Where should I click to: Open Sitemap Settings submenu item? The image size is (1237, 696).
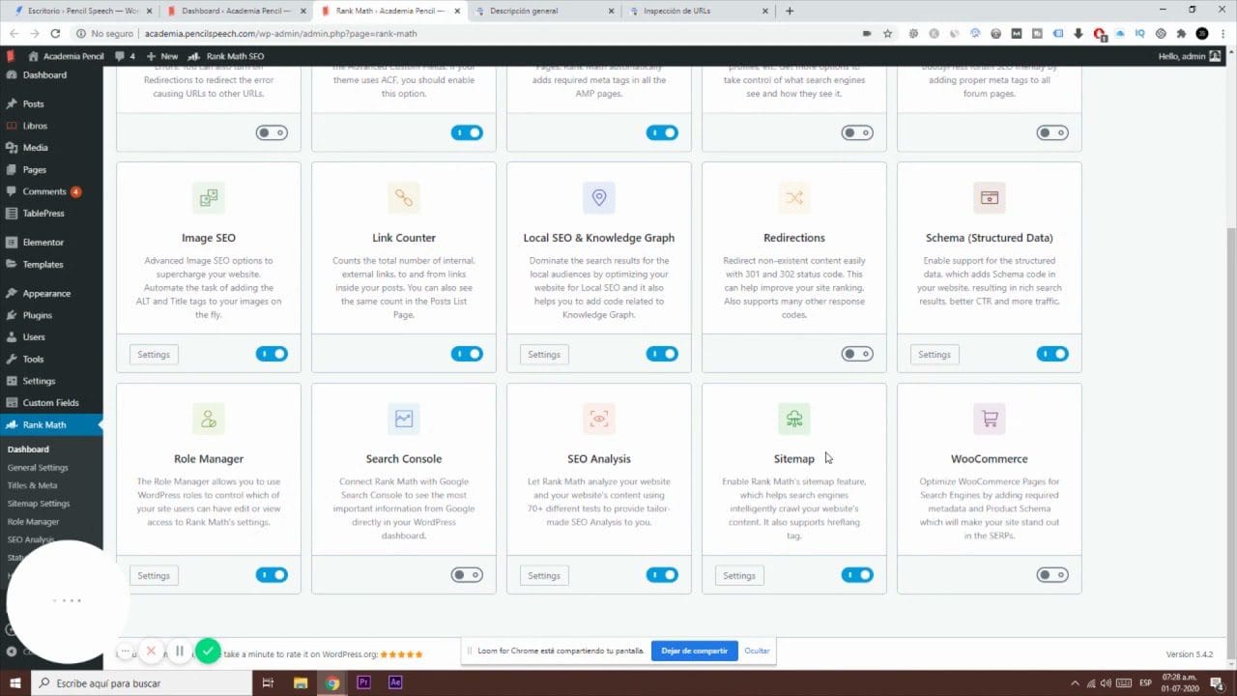(x=39, y=504)
